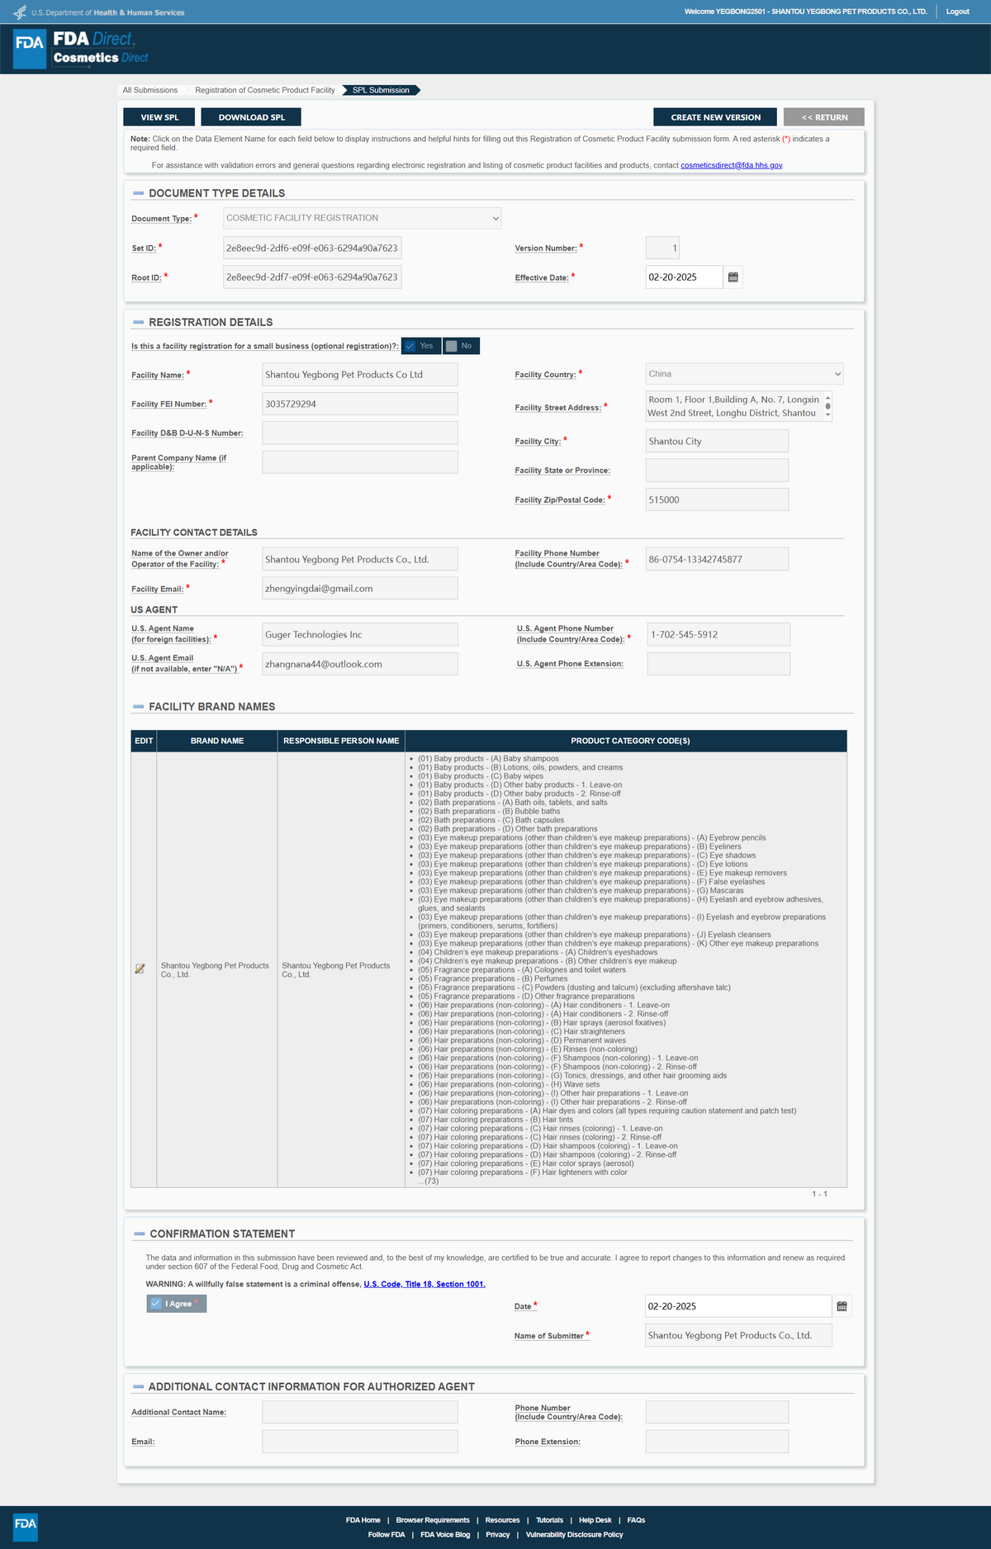Viewport: 991px width, 1549px height.
Task: Click the U.S. Agent Phone Number field
Action: click(718, 635)
